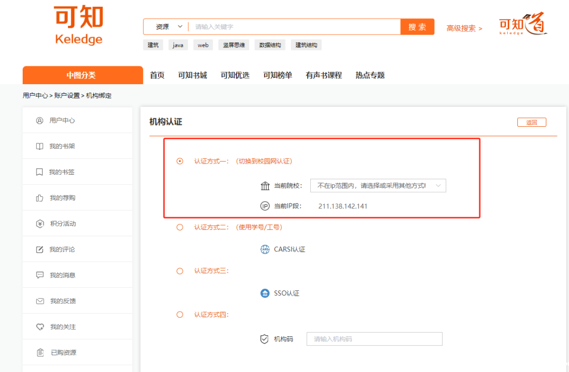
Task: Click the 我的消息 chat bubble icon
Action: [40, 275]
